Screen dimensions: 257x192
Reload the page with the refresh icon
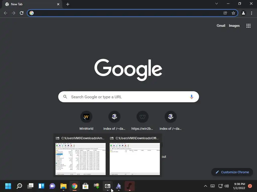pyautogui.click(x=22, y=13)
